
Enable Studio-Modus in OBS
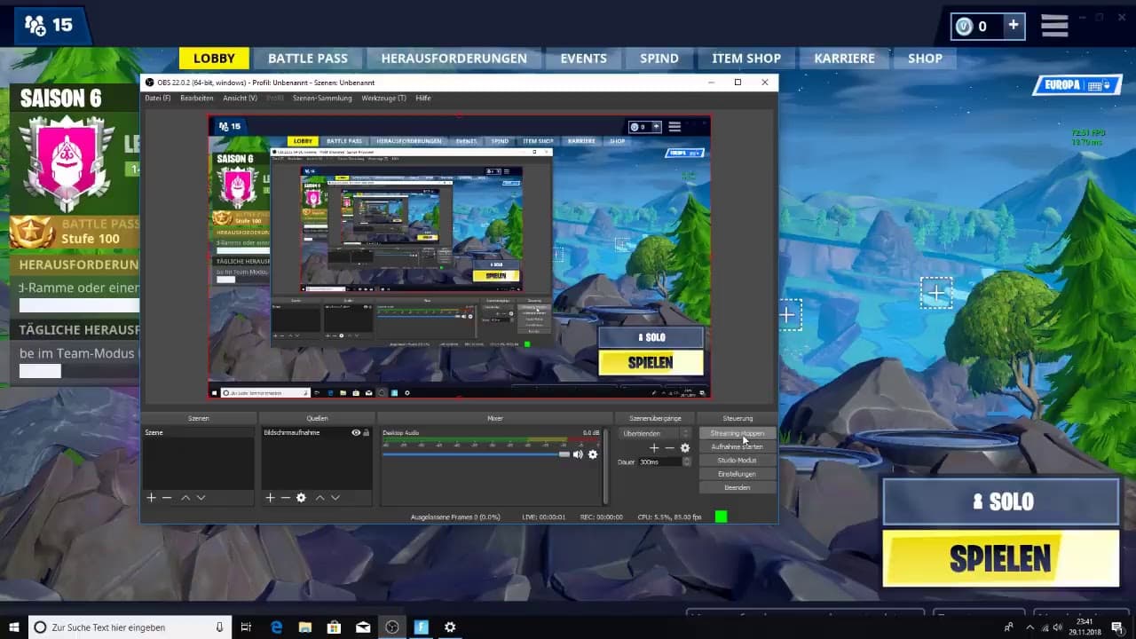737,461
